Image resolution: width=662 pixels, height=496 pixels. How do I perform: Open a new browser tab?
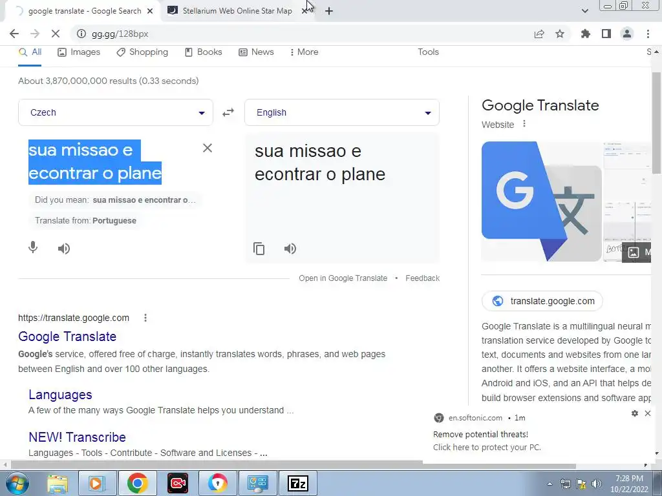329,11
